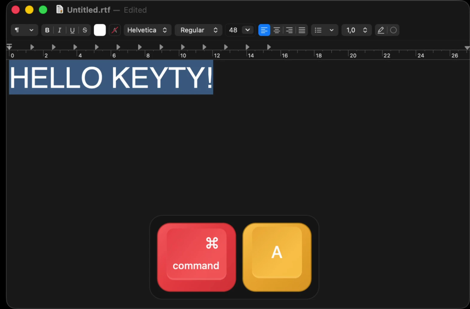
Task: Minimize the Untitled.rtf window
Action: point(29,10)
